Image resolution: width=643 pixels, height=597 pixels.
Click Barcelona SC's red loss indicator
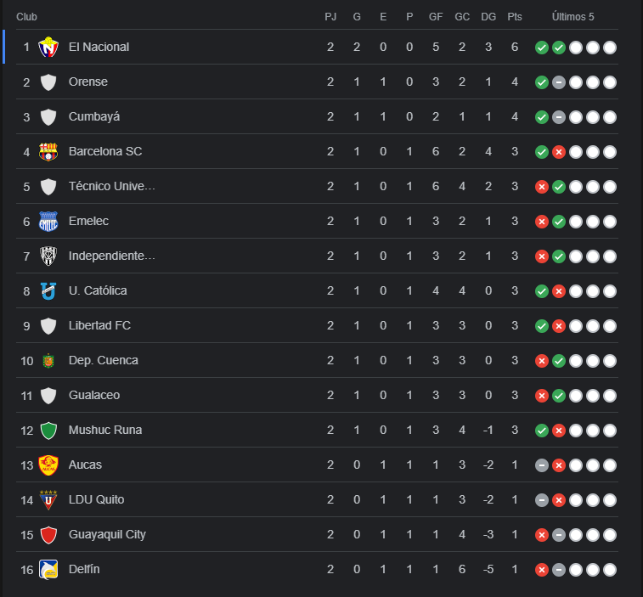(559, 152)
